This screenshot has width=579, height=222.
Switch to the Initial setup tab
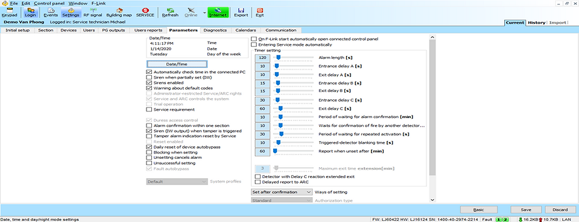coord(17,30)
